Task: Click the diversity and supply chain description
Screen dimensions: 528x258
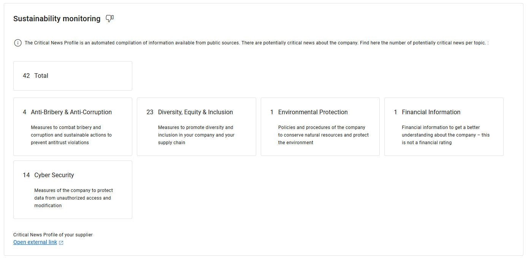Action: [196, 135]
